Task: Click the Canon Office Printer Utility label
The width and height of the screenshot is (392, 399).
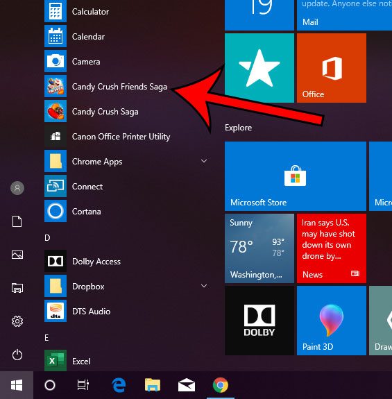Action: click(x=121, y=137)
